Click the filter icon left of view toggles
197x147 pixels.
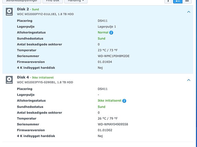click(168, 1)
